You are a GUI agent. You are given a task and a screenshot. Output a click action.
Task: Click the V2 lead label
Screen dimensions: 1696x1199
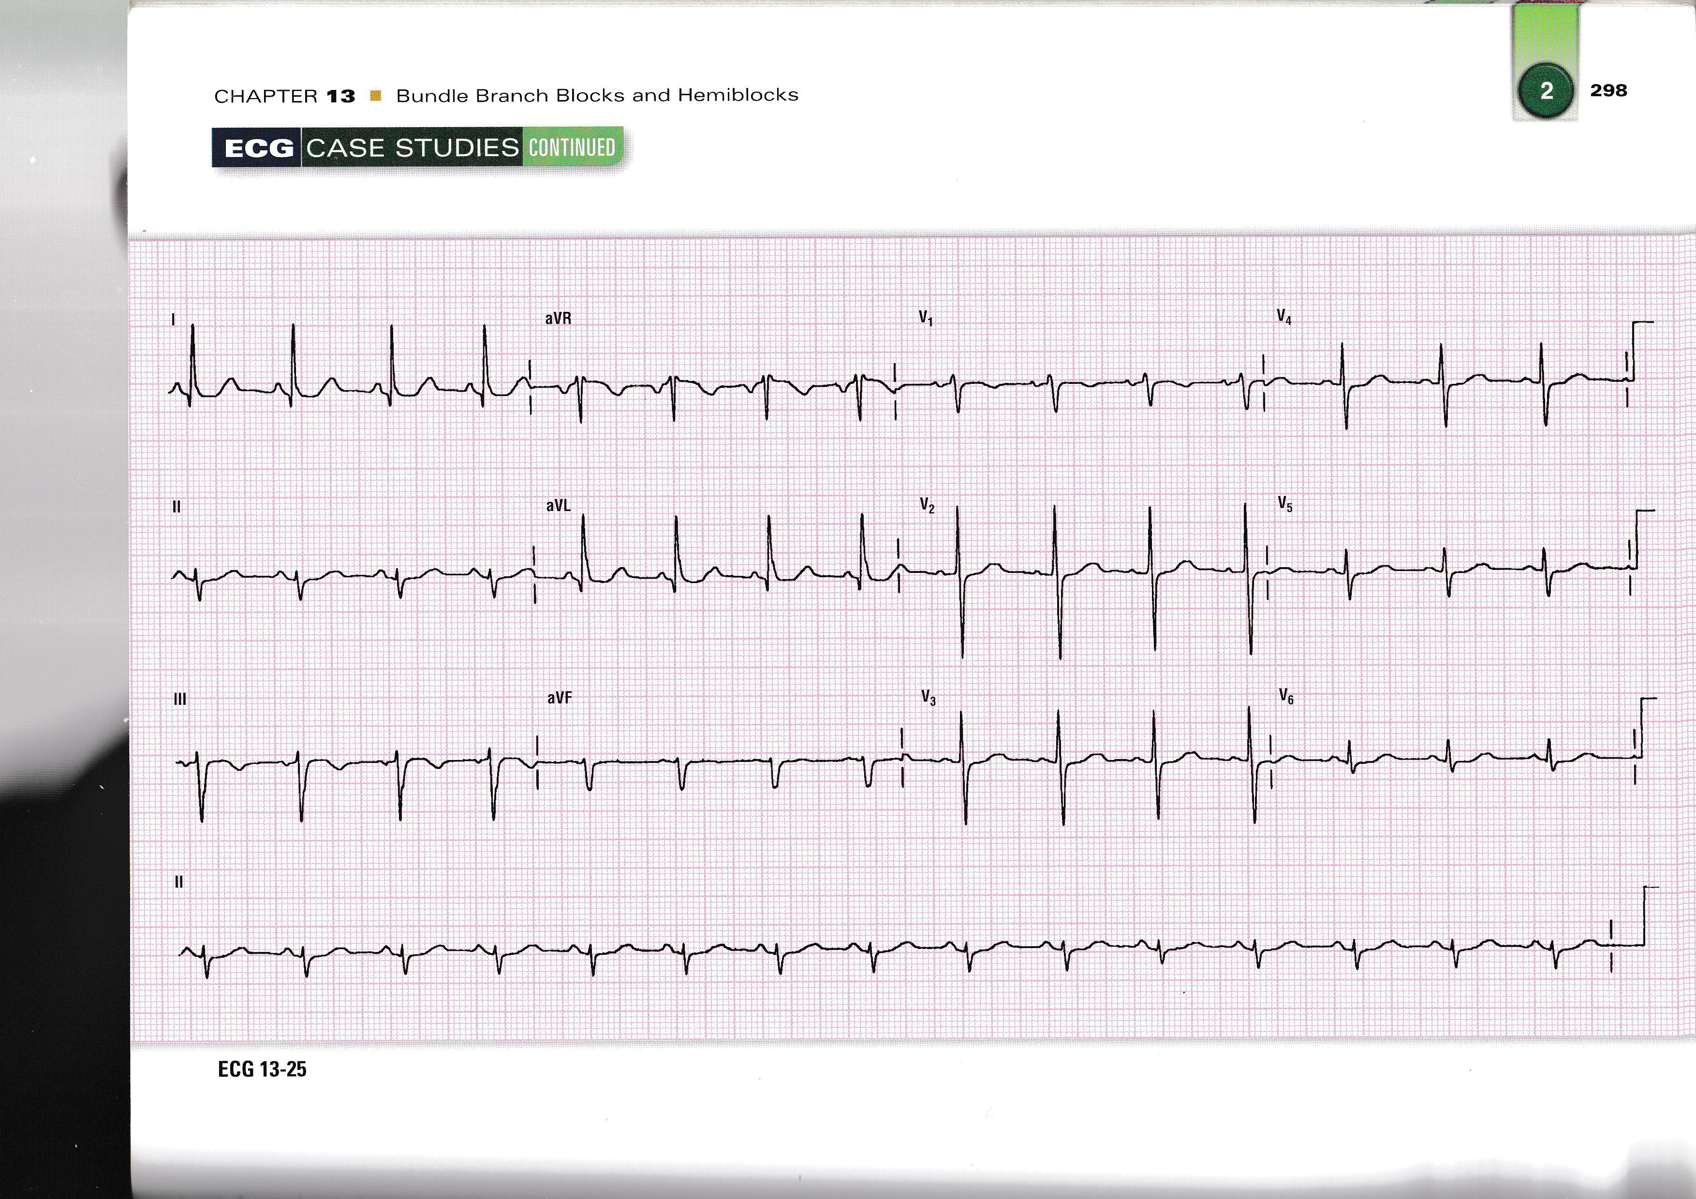coord(927,505)
